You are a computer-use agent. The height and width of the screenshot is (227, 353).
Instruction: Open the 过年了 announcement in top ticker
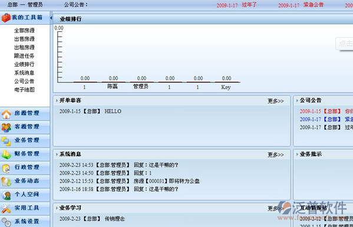click(x=249, y=5)
